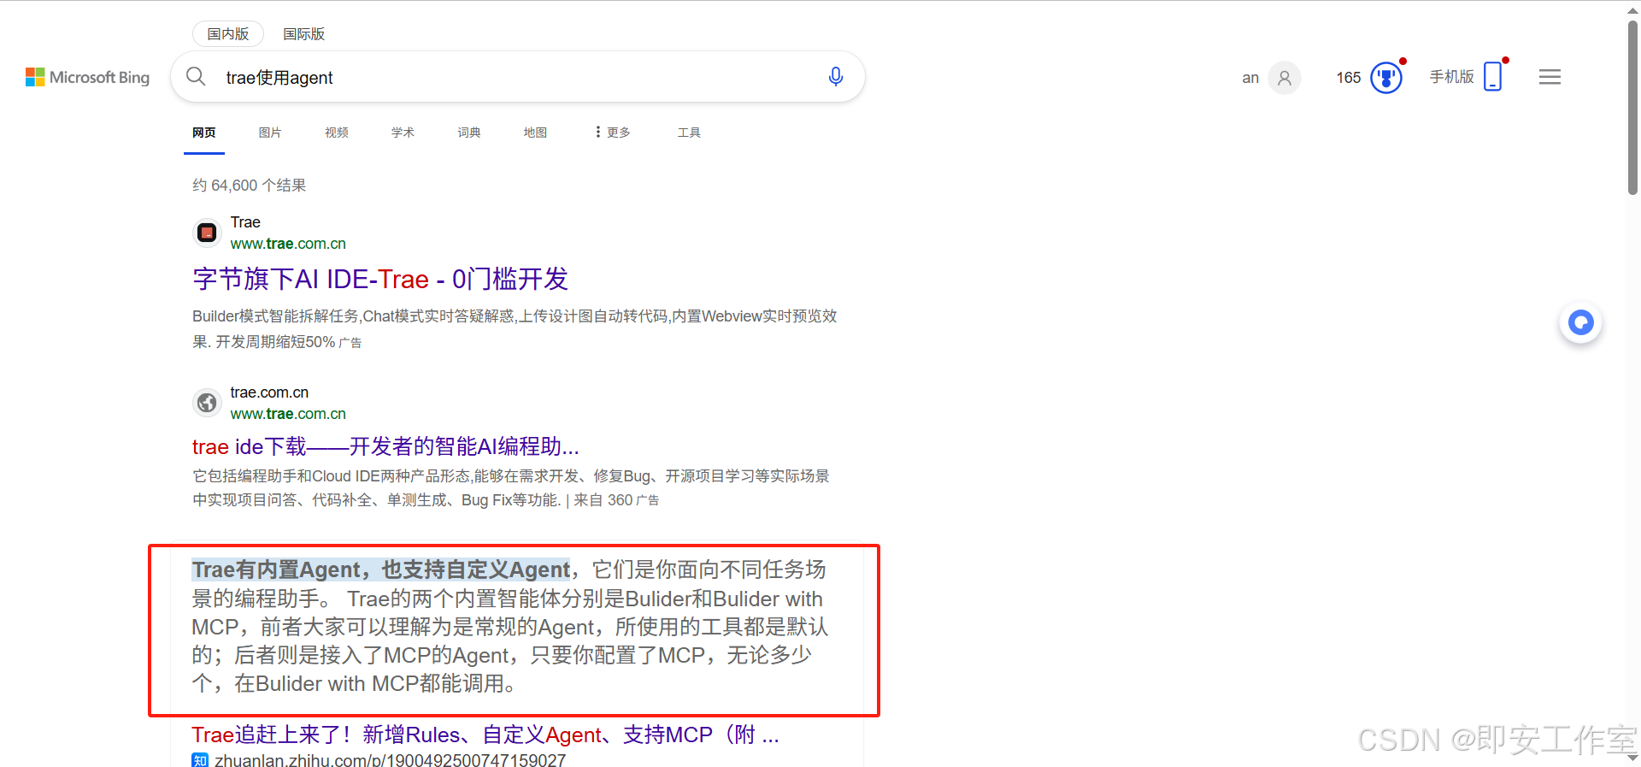Click the username an
Screen dimensions: 1641x767
coord(1250,78)
